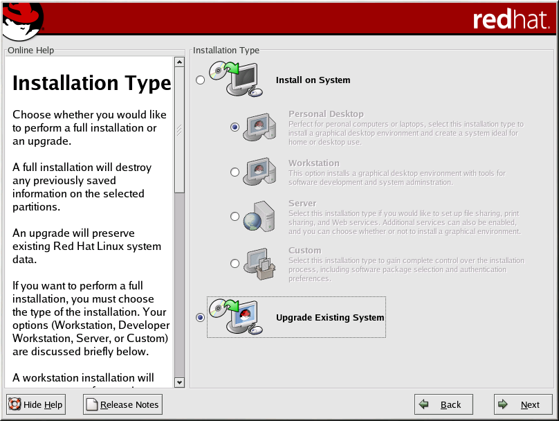Select the Install on System radio button
Viewport: 559px width, 421px height.
point(201,80)
